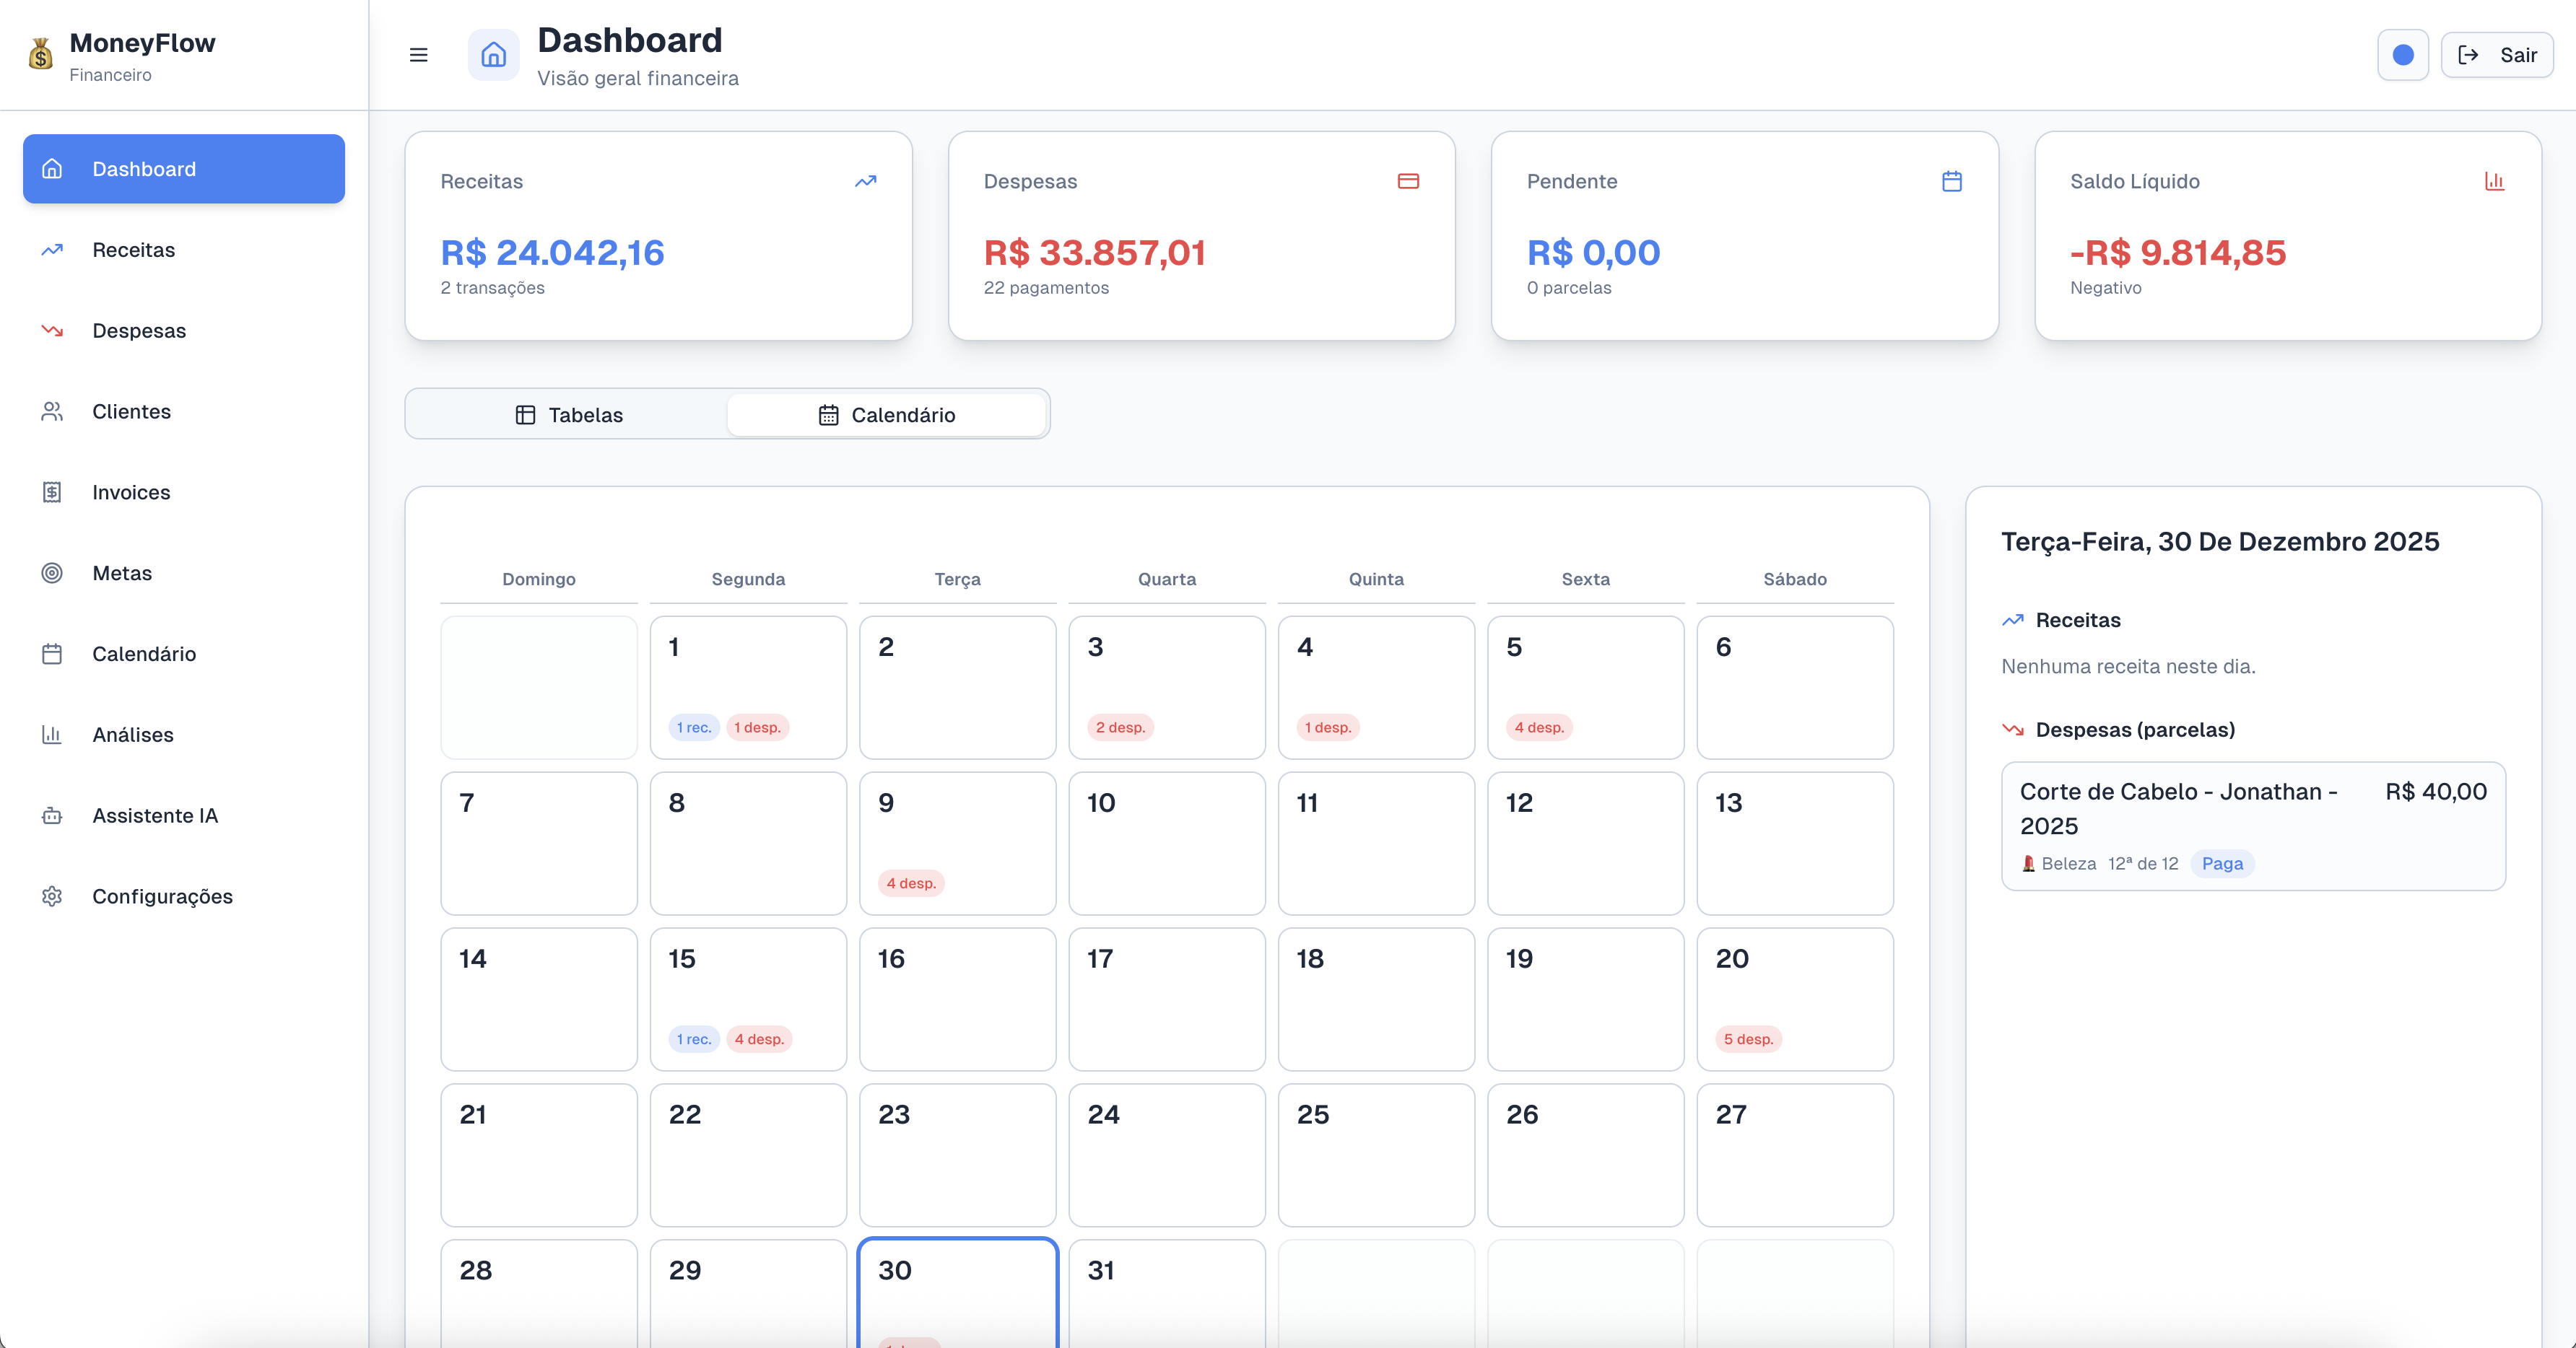This screenshot has width=2576, height=1348.
Task: Click the Paga status badge
Action: [x=2222, y=863]
